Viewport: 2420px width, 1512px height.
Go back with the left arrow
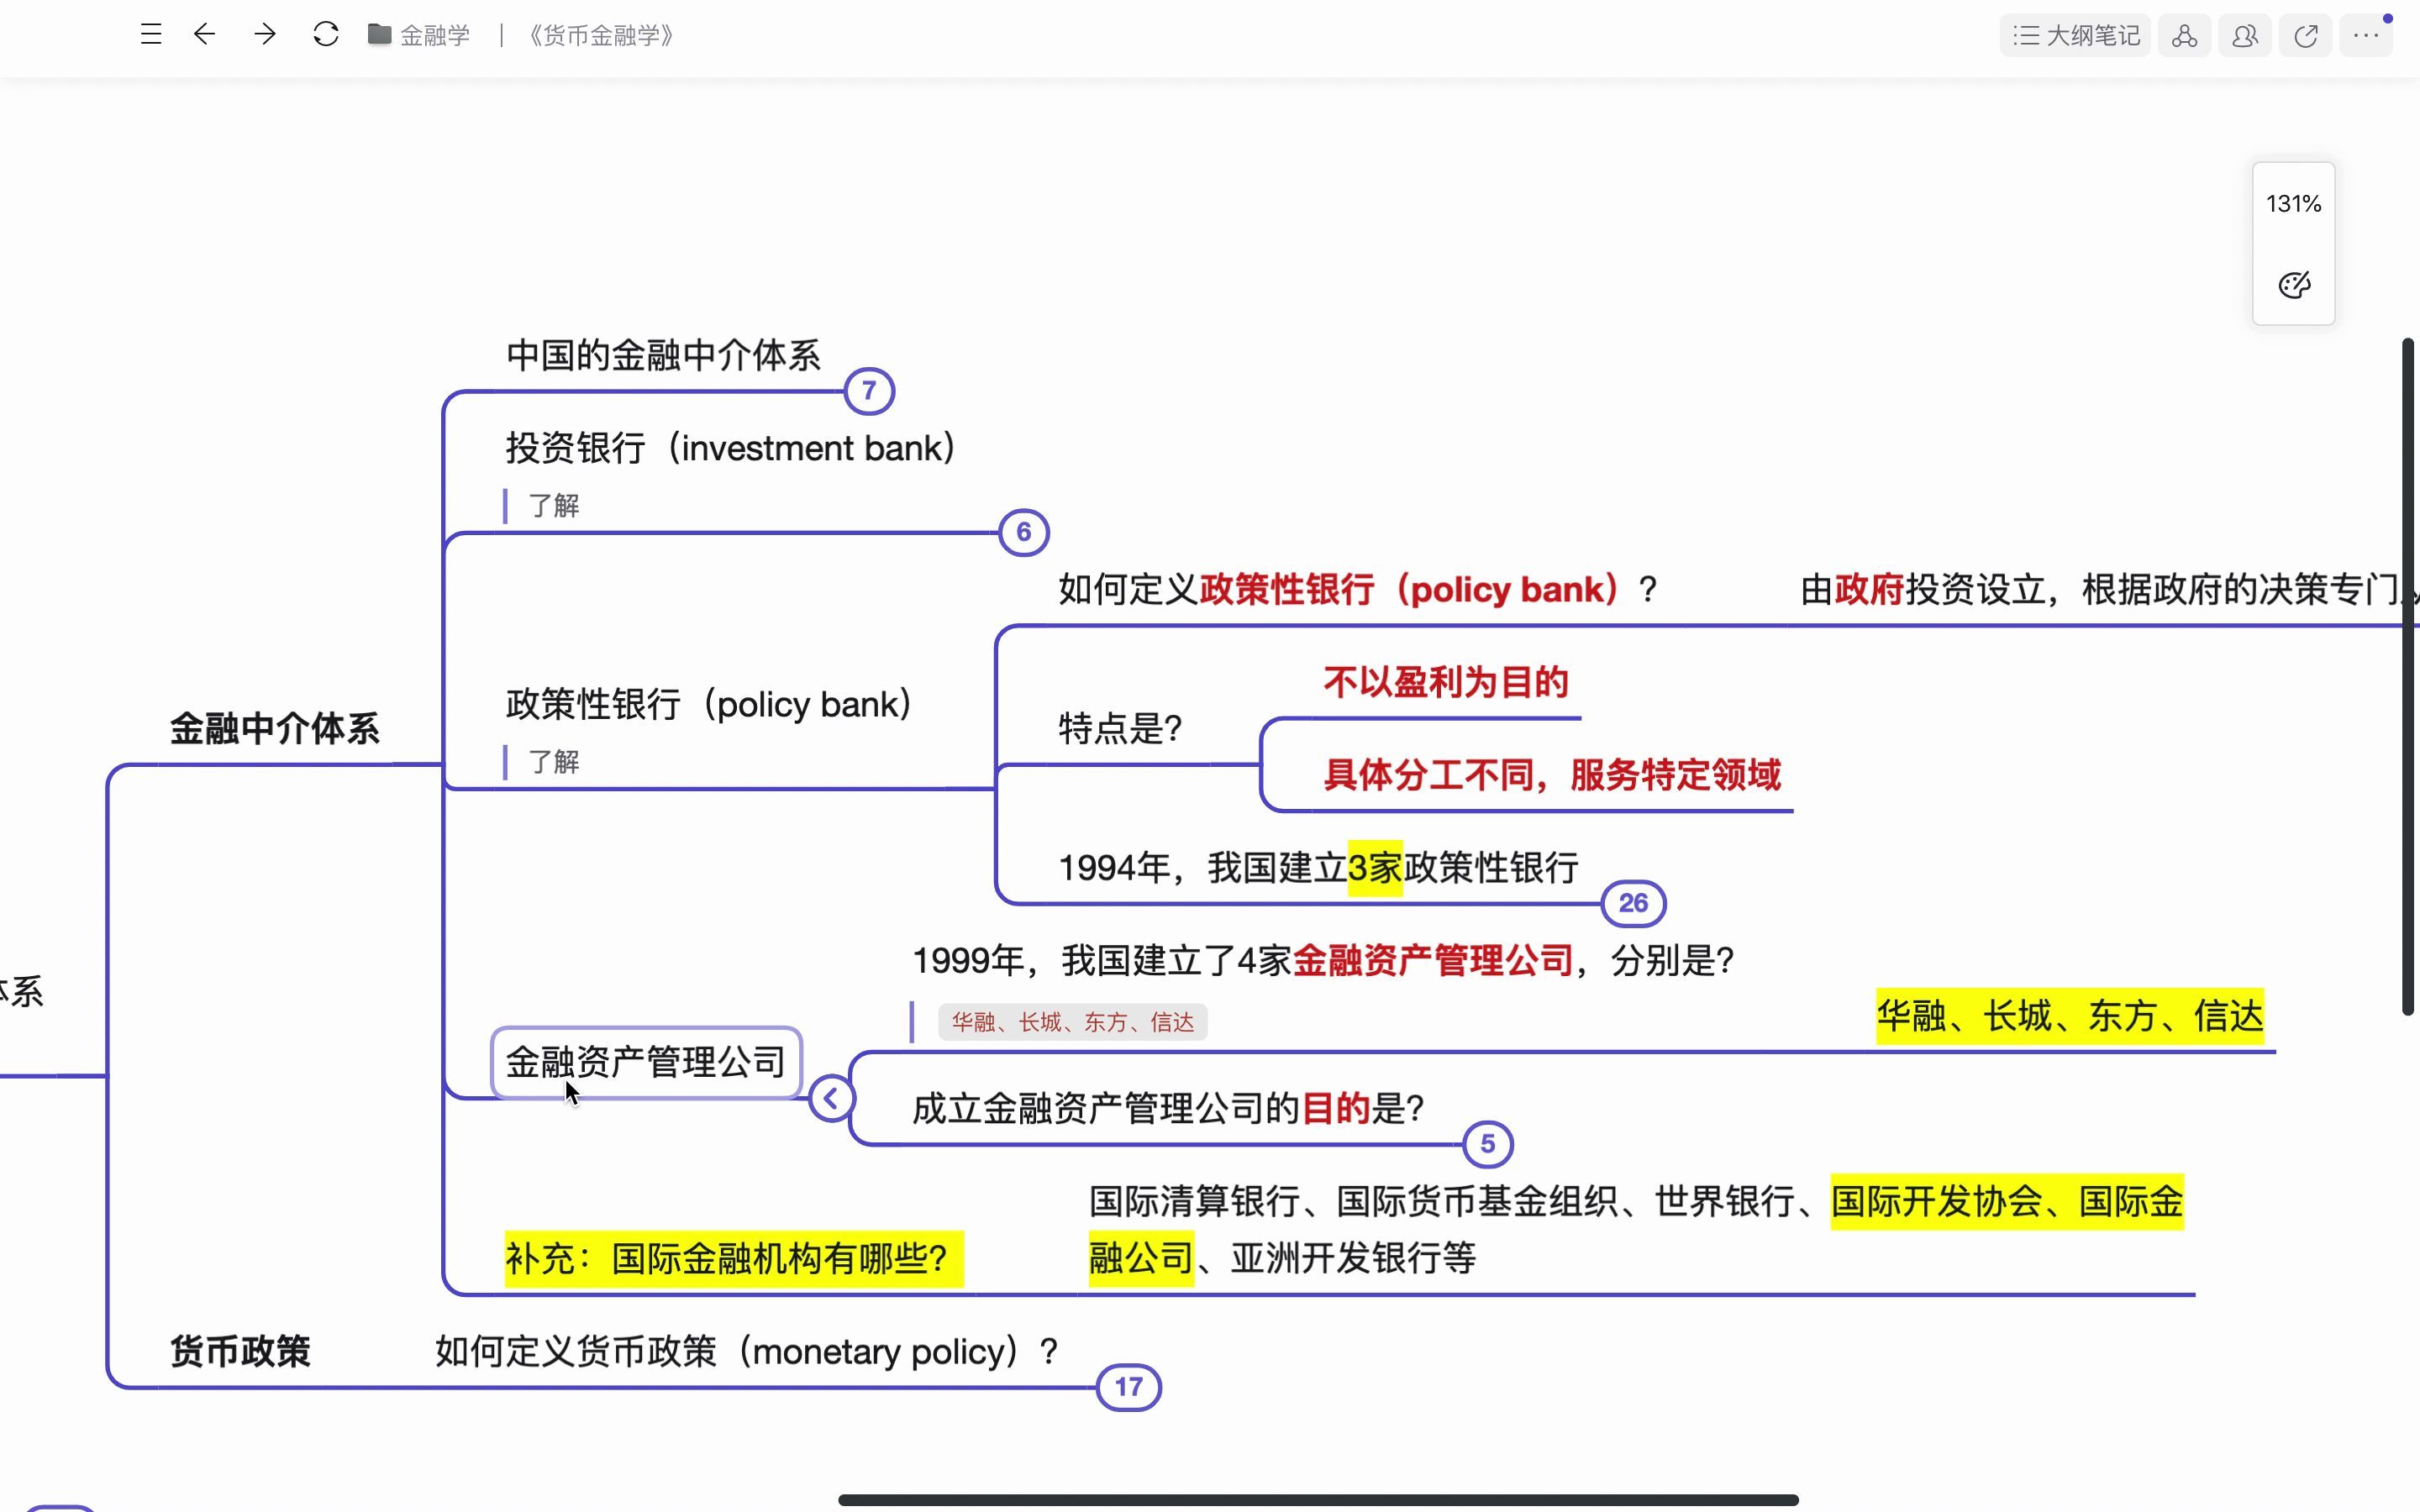click(205, 35)
